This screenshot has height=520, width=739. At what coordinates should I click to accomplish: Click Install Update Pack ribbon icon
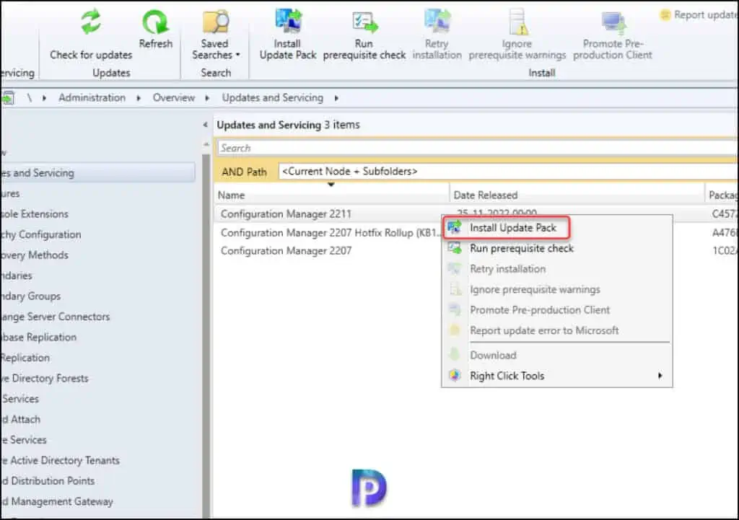point(288,21)
